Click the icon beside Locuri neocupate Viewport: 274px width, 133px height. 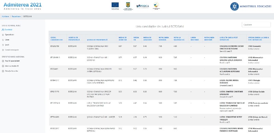(x=3, y=50)
